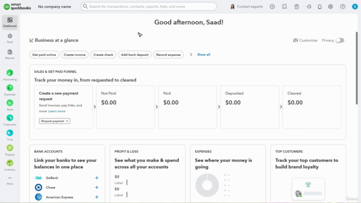Open the Learn more link
The width and height of the screenshot is (361, 203).
pos(56,111)
